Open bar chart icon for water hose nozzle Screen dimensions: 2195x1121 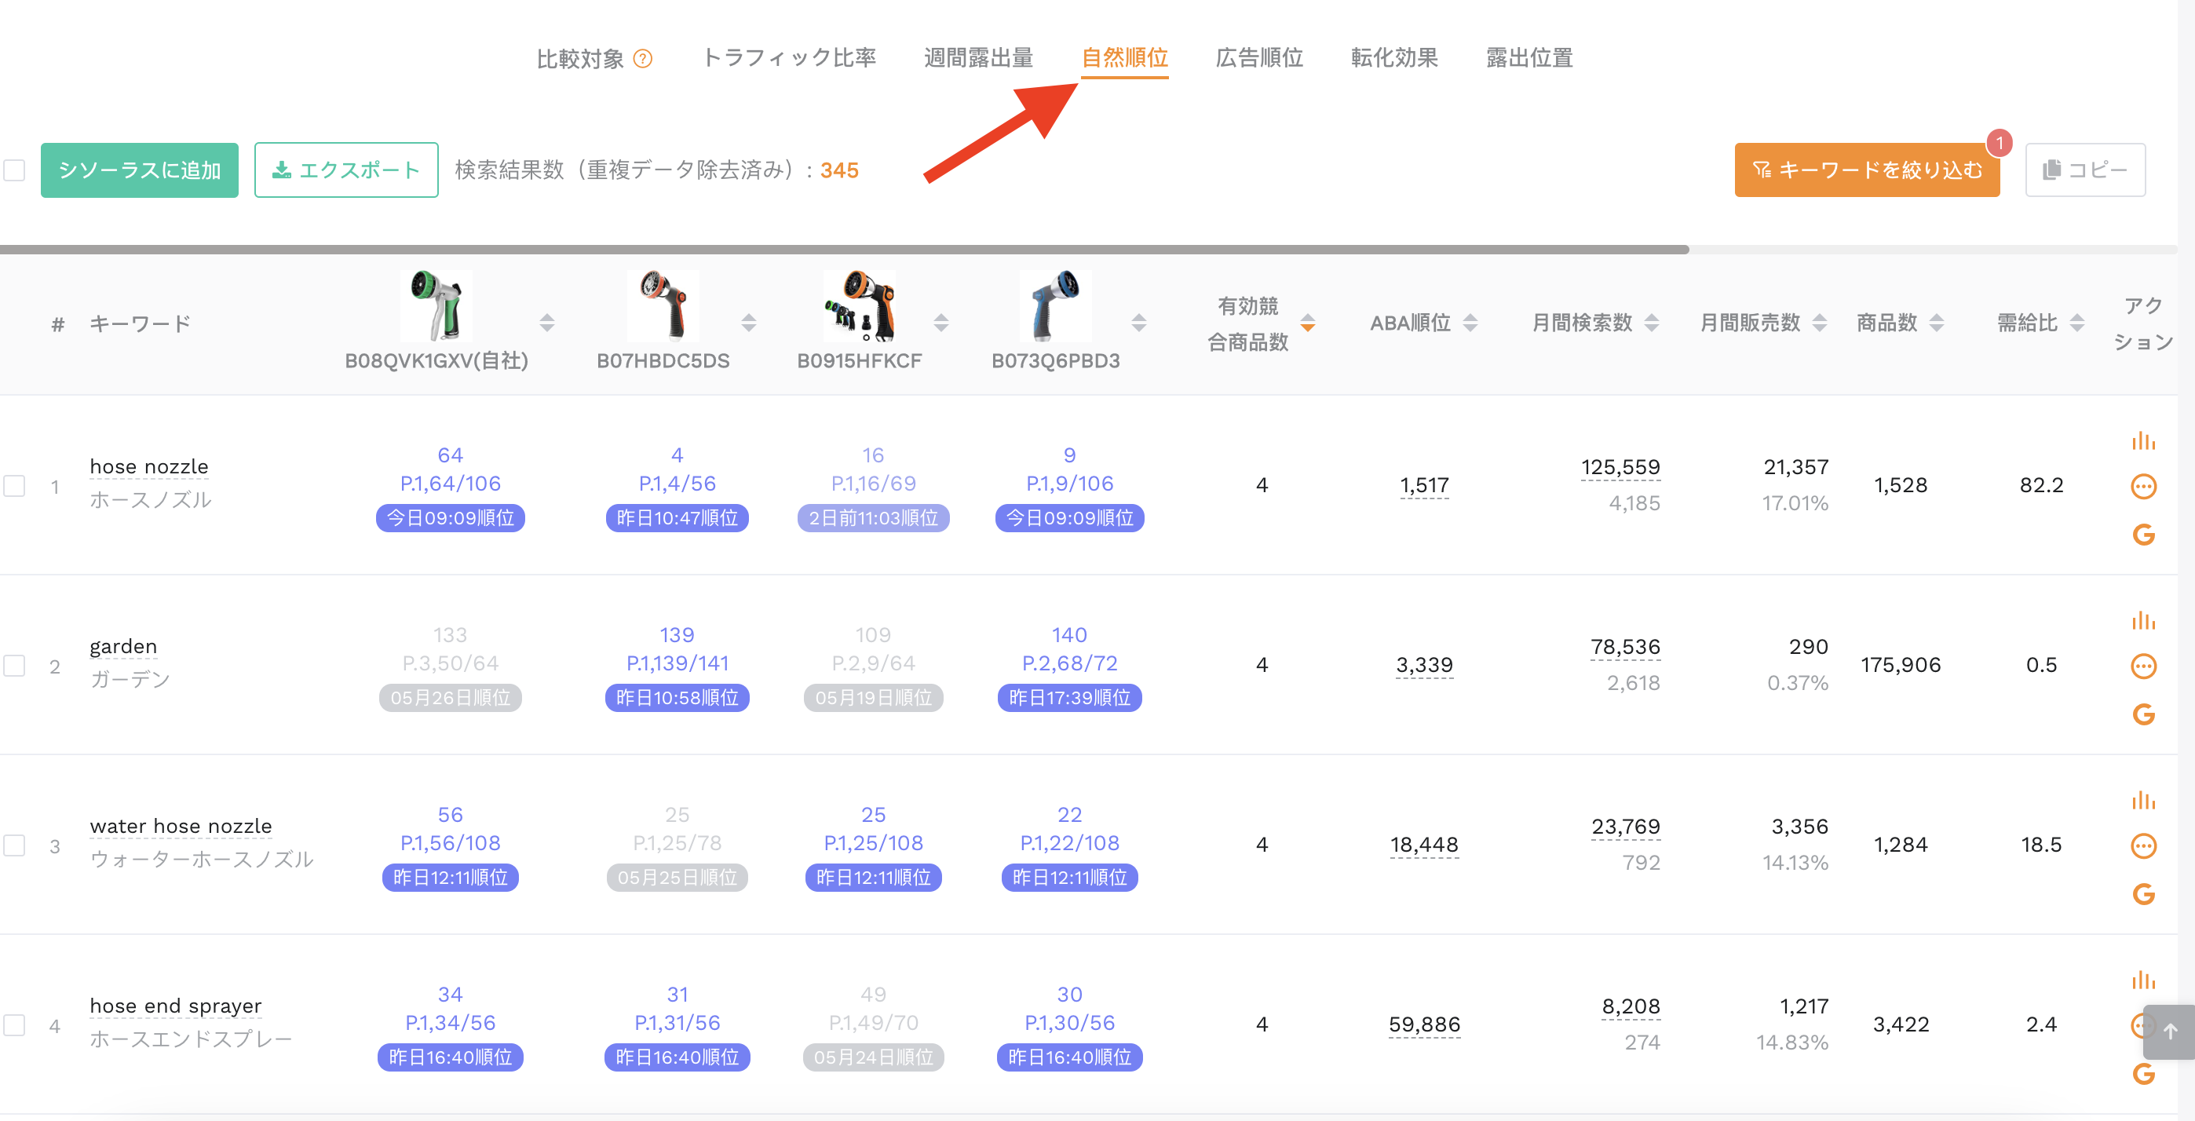[x=2143, y=800]
